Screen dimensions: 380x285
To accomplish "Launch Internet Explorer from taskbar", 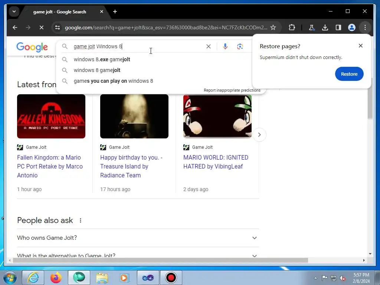I will (33, 278).
